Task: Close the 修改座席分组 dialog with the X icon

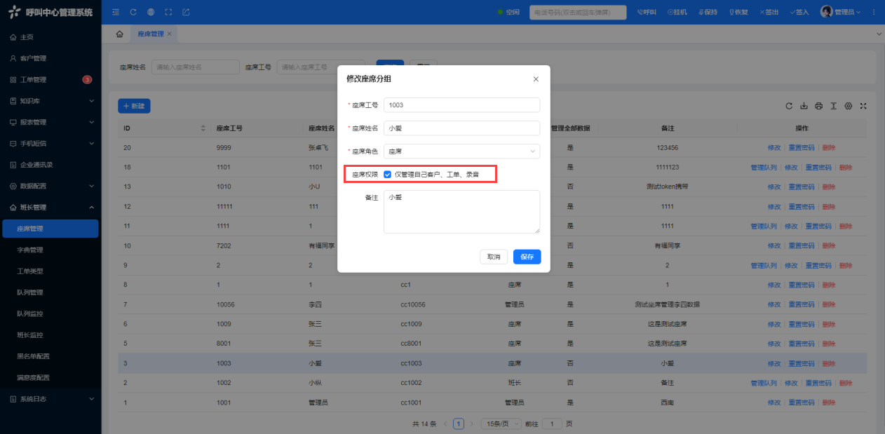Action: pyautogui.click(x=536, y=79)
